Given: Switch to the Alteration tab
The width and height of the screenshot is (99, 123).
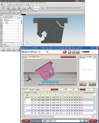Looking at the screenshot, I should point(32,89).
